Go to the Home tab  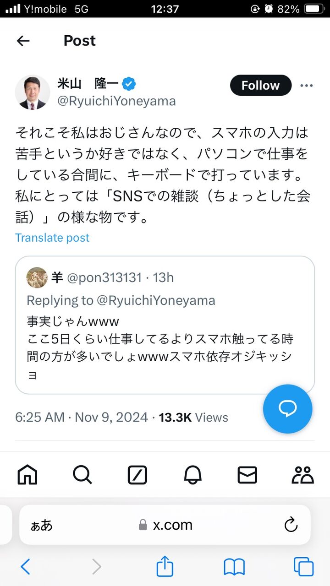27,475
